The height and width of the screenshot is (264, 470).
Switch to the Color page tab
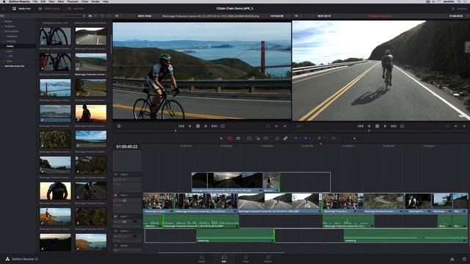point(246,259)
